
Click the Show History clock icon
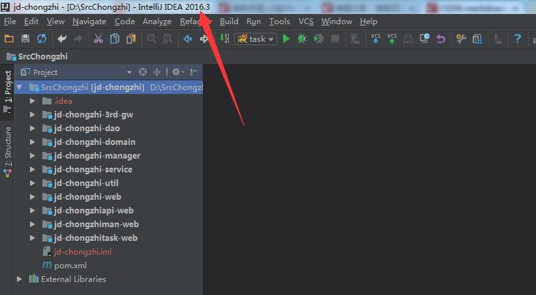click(x=424, y=39)
